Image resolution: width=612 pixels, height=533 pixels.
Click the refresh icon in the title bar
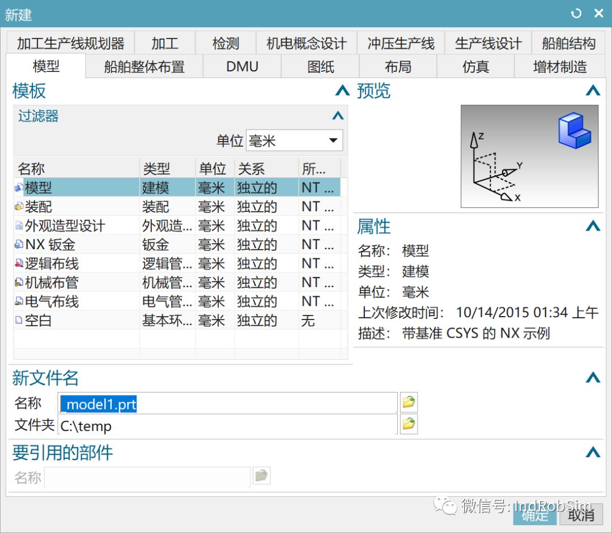[x=576, y=12]
